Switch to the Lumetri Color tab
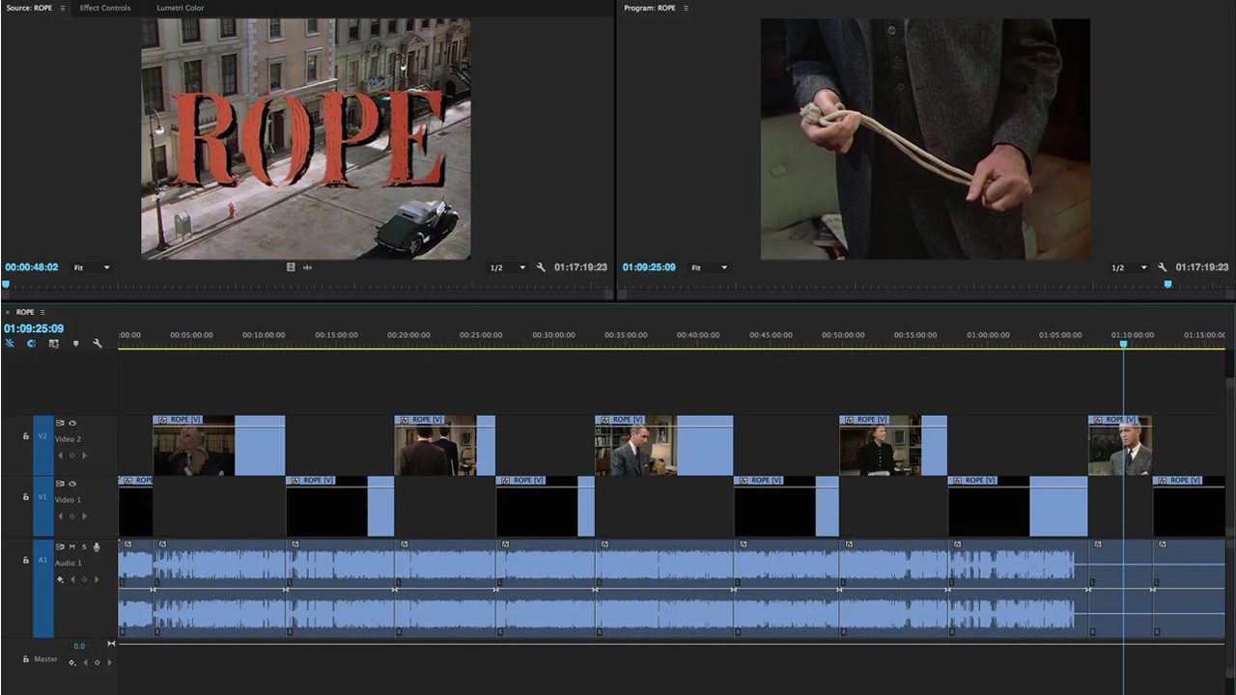 (x=180, y=8)
